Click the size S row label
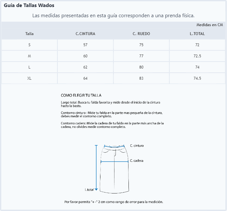This screenshot has width=227, height=211. (x=29, y=45)
